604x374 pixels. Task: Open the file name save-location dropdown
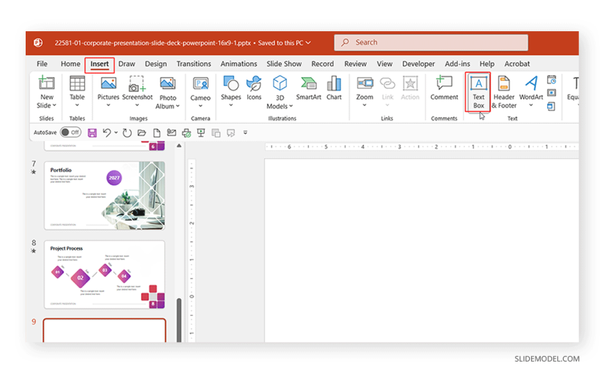pos(308,43)
